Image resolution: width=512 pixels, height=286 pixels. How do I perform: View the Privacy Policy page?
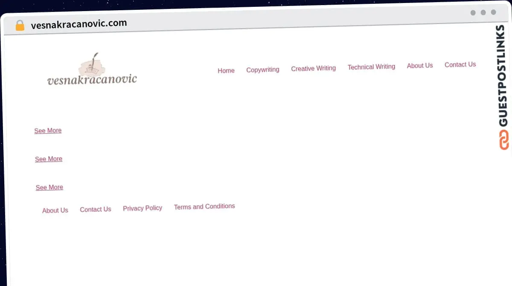pyautogui.click(x=143, y=208)
